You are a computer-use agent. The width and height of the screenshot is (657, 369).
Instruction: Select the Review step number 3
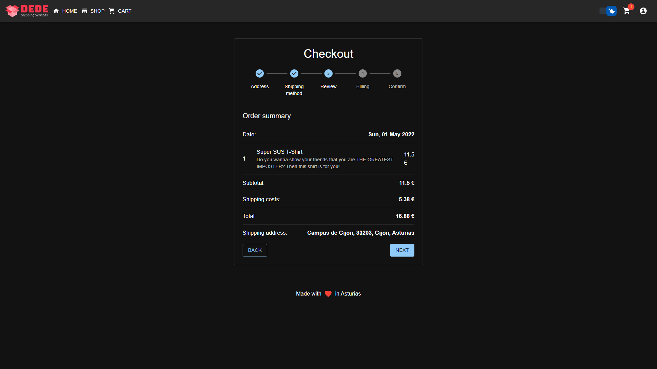328,73
